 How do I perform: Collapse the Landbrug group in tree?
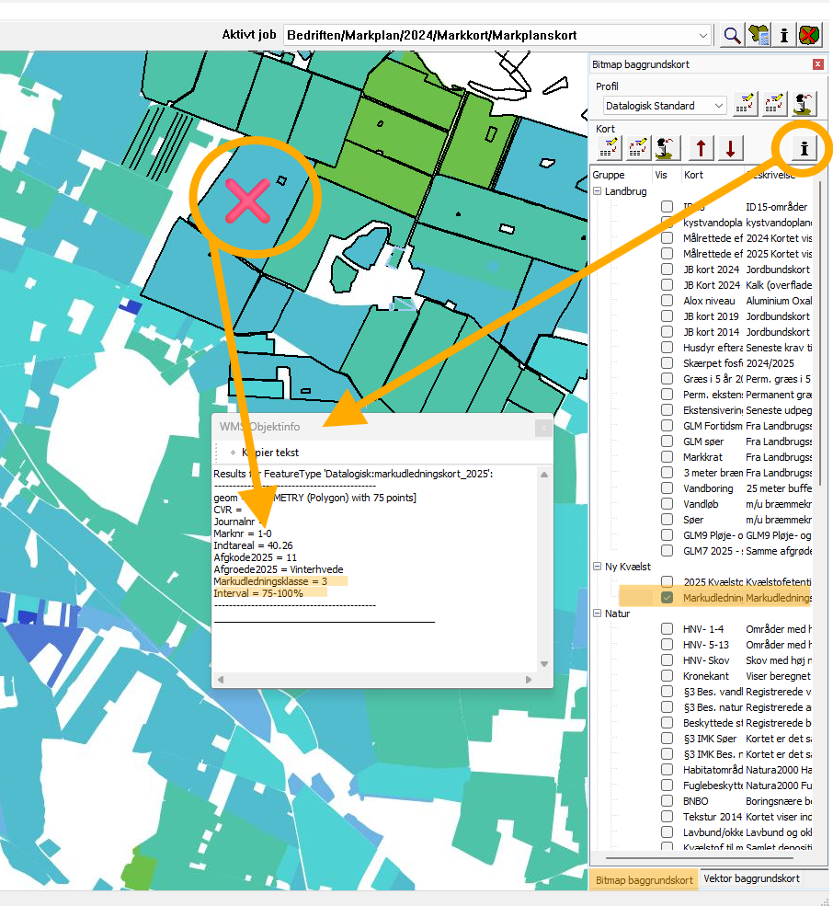(598, 191)
